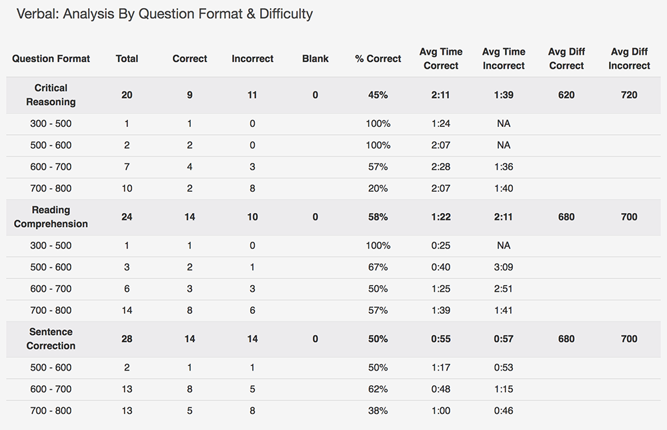Select the Critical Reasoning row label
This screenshot has width=667, height=430.
(51, 95)
